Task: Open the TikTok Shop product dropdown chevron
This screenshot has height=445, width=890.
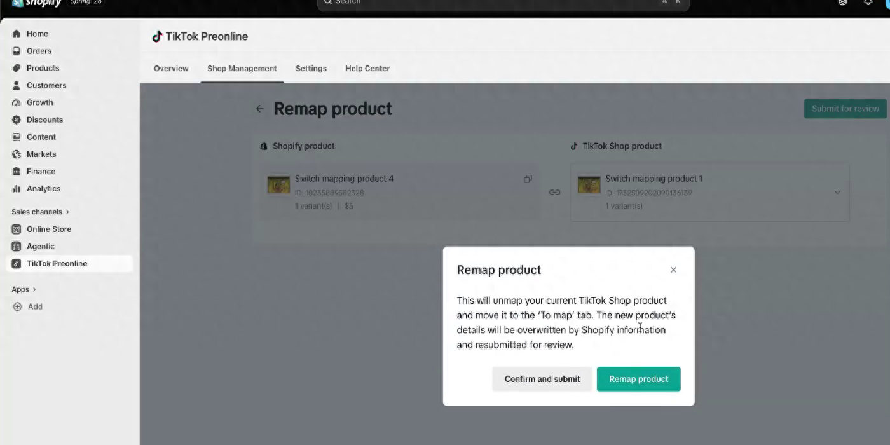Action: (x=837, y=192)
